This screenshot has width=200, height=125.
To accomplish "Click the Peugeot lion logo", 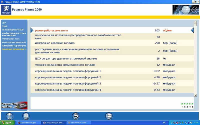I will 6,10.
